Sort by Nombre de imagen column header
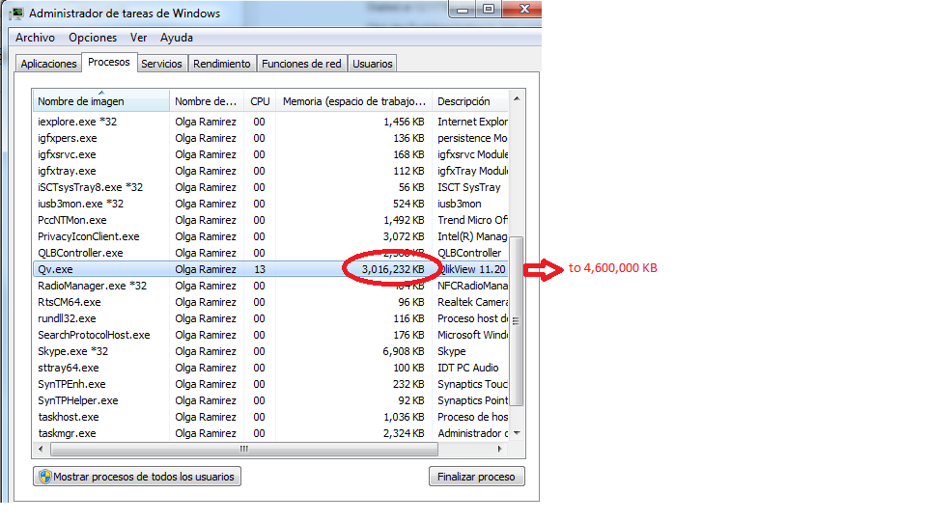The width and height of the screenshot is (927, 521). [x=101, y=101]
